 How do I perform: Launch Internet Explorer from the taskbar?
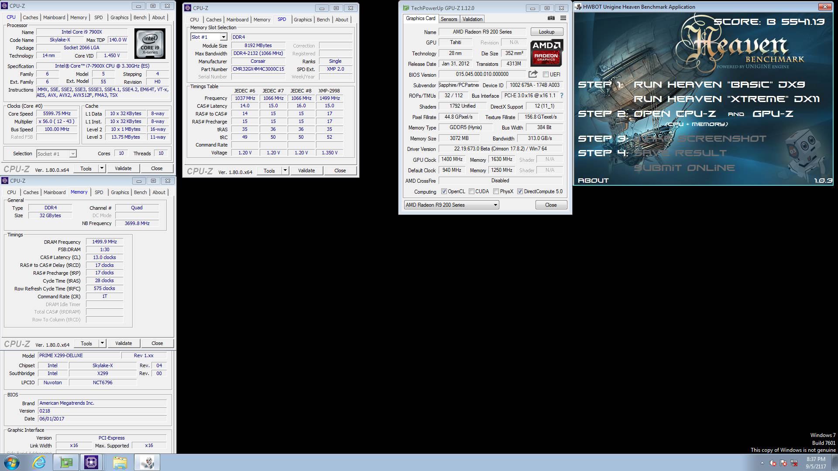(x=39, y=462)
